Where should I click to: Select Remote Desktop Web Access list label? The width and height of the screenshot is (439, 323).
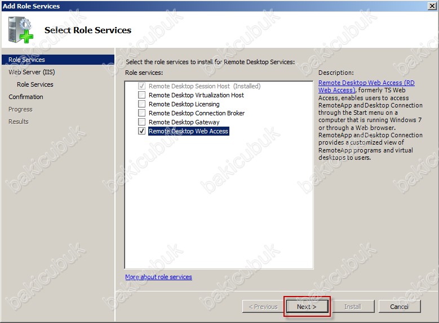pos(188,131)
